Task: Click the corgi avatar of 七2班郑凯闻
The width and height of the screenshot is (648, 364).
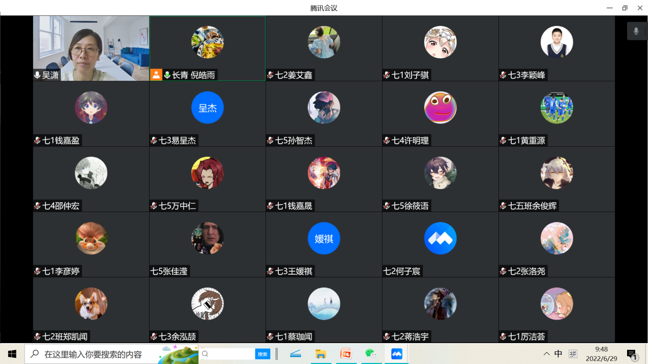Action: click(91, 303)
